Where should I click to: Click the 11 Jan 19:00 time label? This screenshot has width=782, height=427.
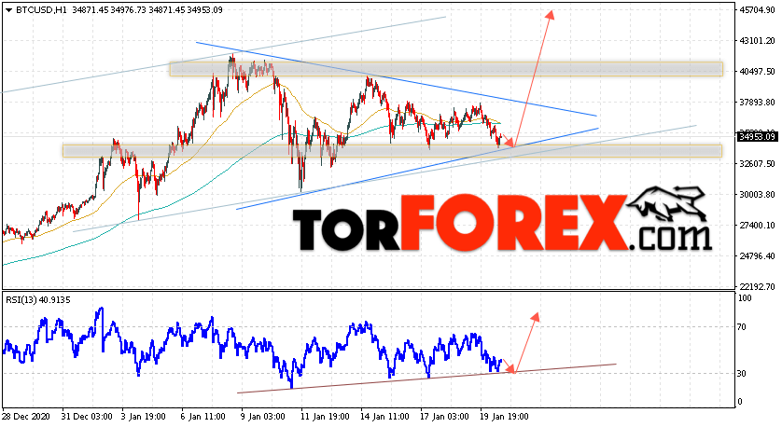[324, 417]
